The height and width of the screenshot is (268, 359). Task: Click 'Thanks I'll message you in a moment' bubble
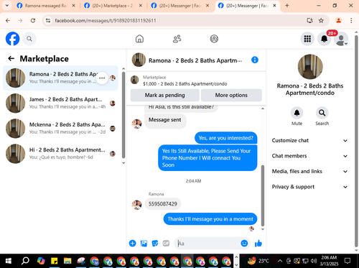pyautogui.click(x=210, y=219)
